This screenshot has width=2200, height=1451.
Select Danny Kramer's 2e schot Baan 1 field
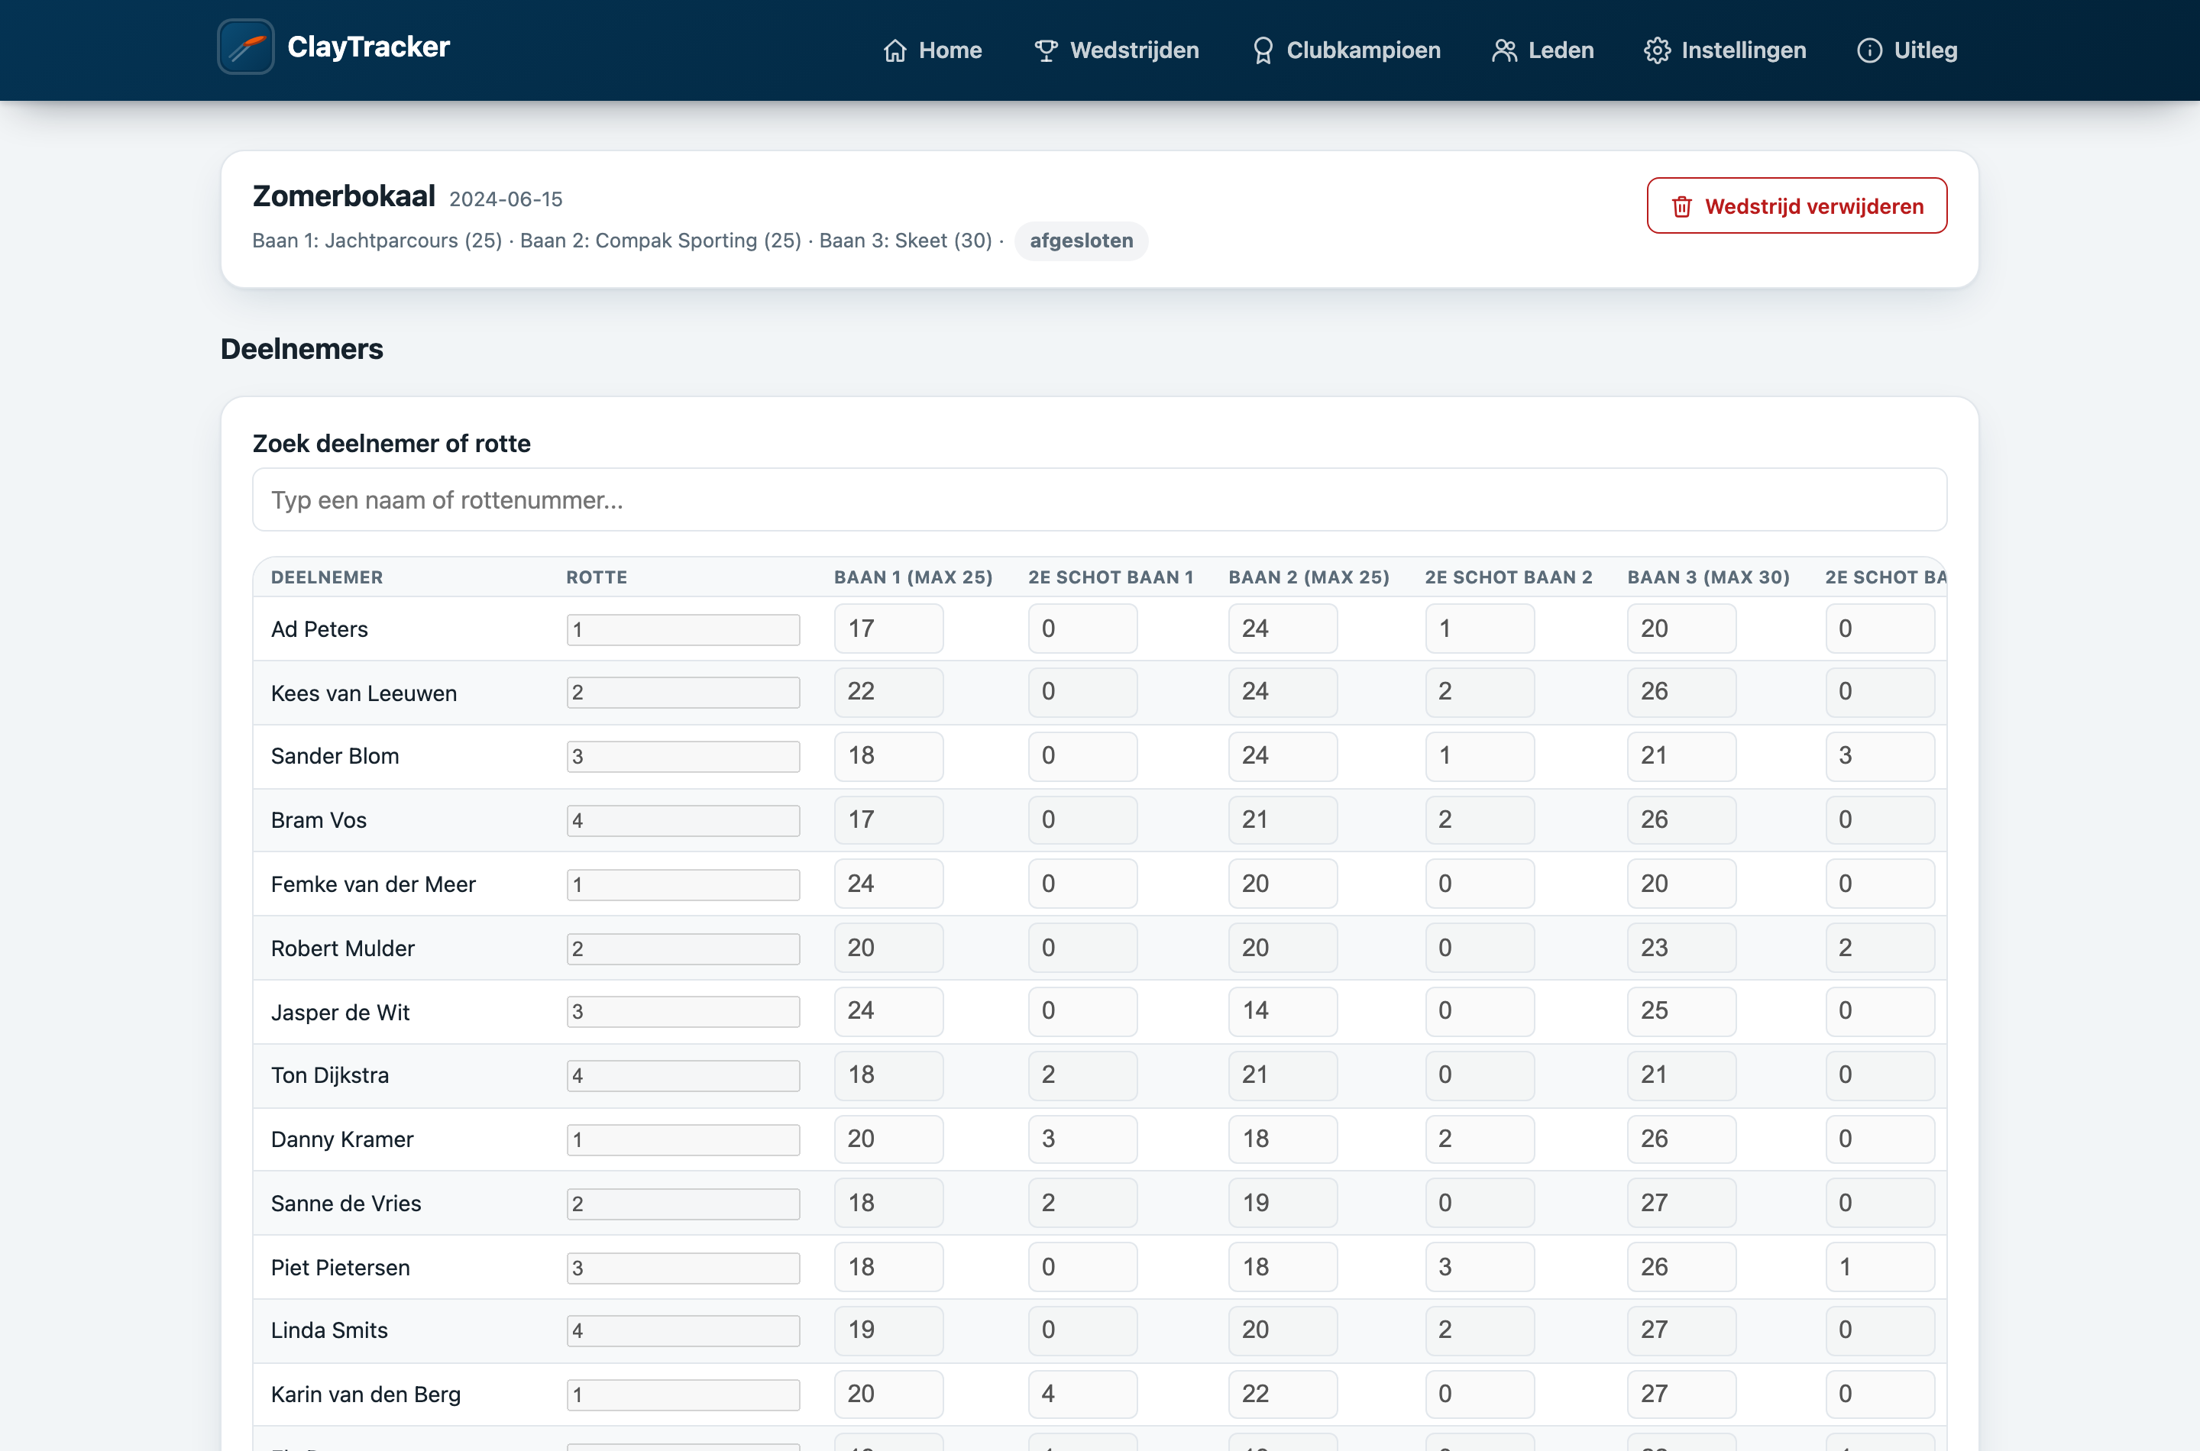tap(1083, 1139)
